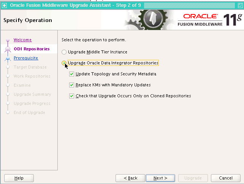The width and height of the screenshot is (244, 184).
Task: Uncheck Update Topology and Security Metadata
Action: tap(71, 74)
